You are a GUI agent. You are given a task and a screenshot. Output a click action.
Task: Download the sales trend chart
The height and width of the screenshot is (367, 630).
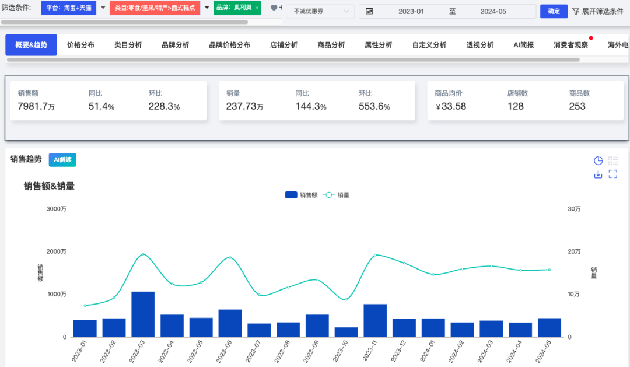coord(598,174)
